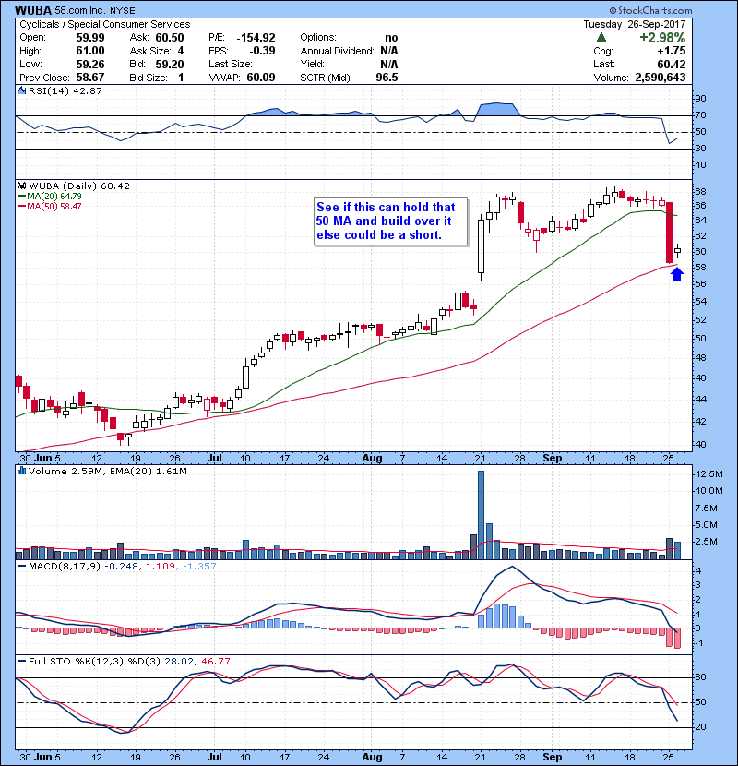Screen dimensions: 738x766
Task: Click the VWAP value 60.09
Action: (261, 78)
